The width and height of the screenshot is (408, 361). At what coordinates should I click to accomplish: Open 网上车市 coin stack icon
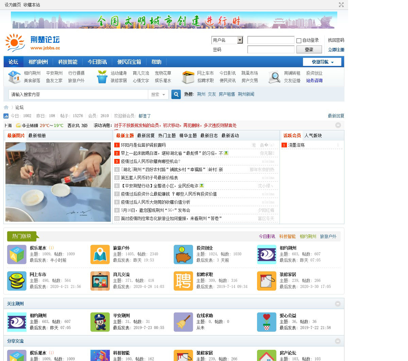(17, 281)
